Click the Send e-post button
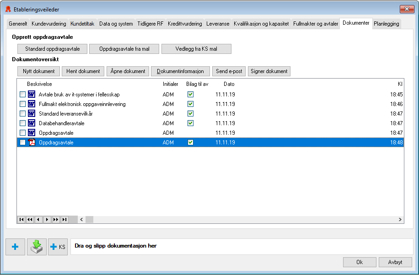Screen dimensions: 419x275 pyautogui.click(x=229, y=71)
